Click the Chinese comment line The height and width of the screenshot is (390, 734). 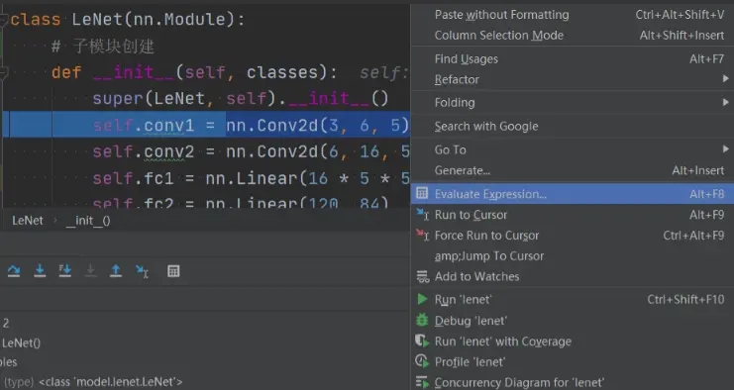tap(102, 47)
